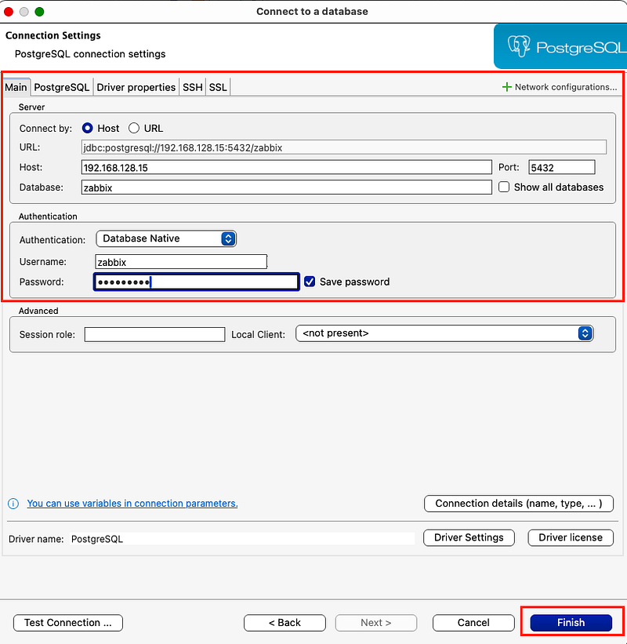Image resolution: width=627 pixels, height=644 pixels.
Task: Enable Show all databases checkbox
Action: coord(504,187)
